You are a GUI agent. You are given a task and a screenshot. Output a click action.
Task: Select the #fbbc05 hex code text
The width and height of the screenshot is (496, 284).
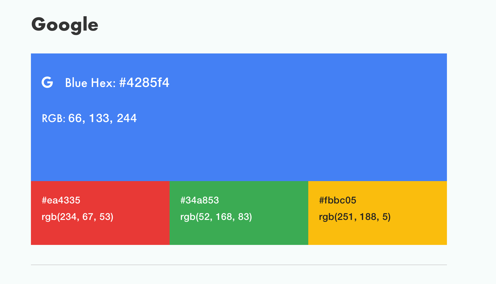click(337, 200)
